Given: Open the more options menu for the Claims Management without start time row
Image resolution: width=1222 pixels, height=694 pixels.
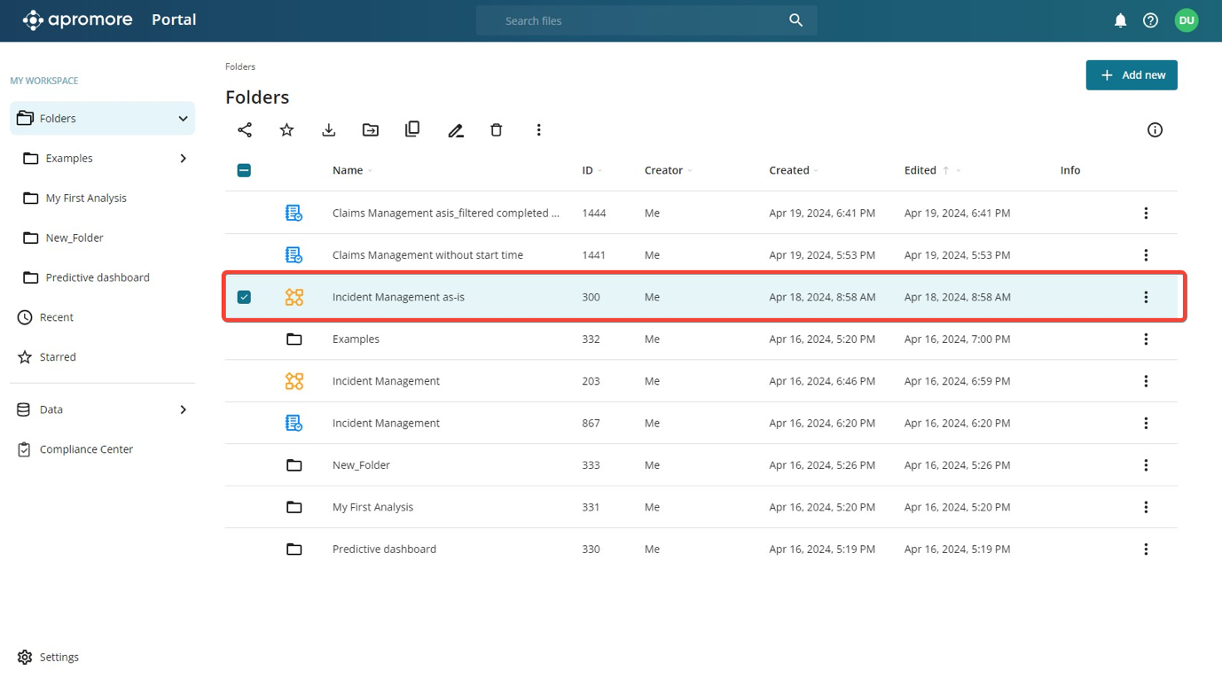Looking at the screenshot, I should (x=1146, y=255).
